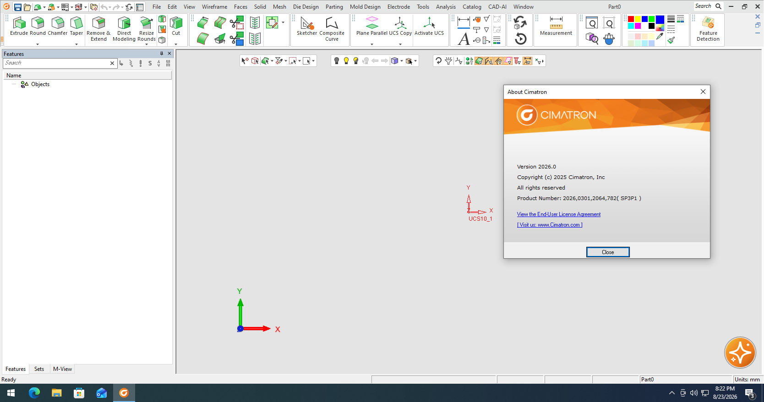Click the rotate view icon

point(520,22)
